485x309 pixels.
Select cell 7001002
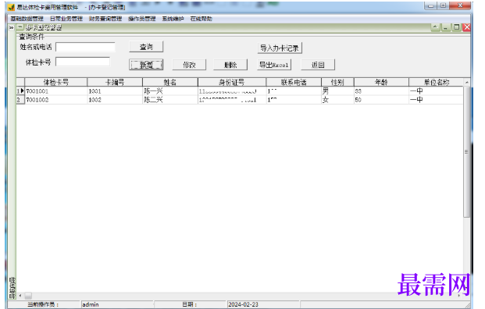[56, 100]
